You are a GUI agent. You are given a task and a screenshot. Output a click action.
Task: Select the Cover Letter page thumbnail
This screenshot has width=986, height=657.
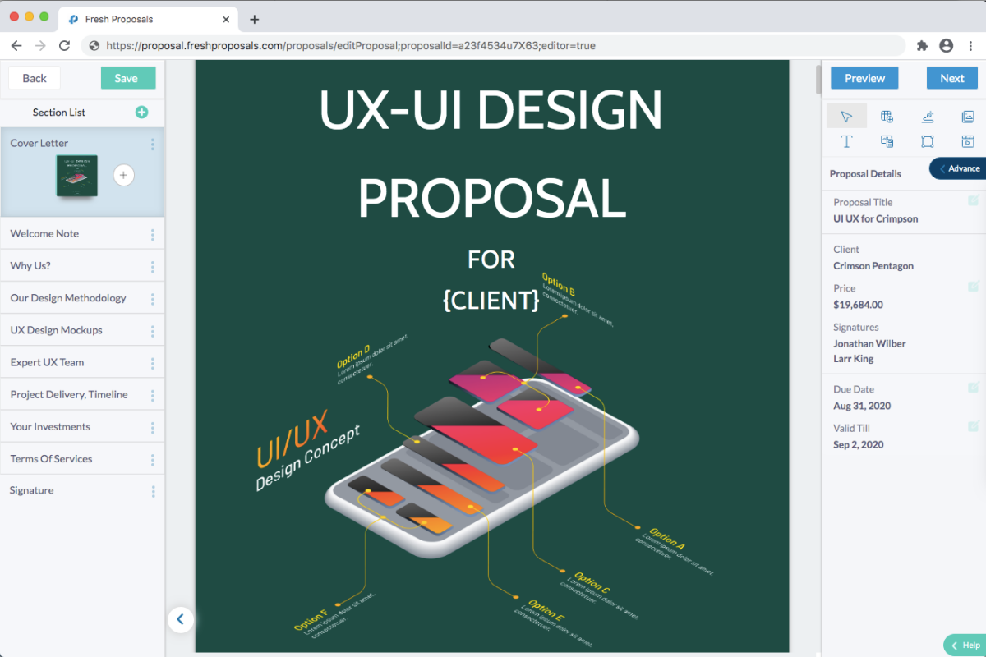click(76, 175)
